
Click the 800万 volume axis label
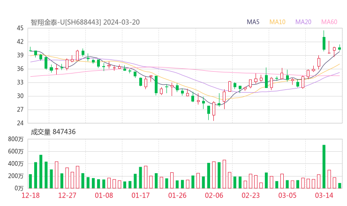(x=15, y=139)
